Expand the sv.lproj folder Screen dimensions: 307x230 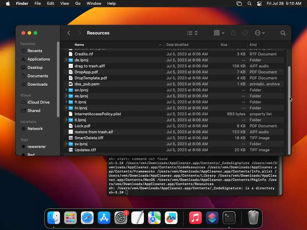pos(66,144)
